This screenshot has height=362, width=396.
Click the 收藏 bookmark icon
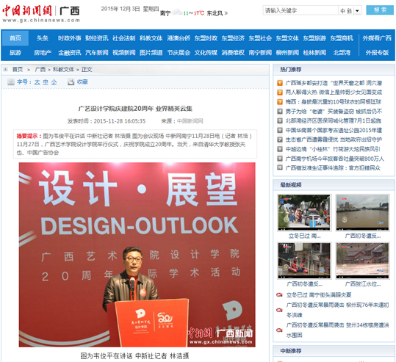[x=71, y=82]
